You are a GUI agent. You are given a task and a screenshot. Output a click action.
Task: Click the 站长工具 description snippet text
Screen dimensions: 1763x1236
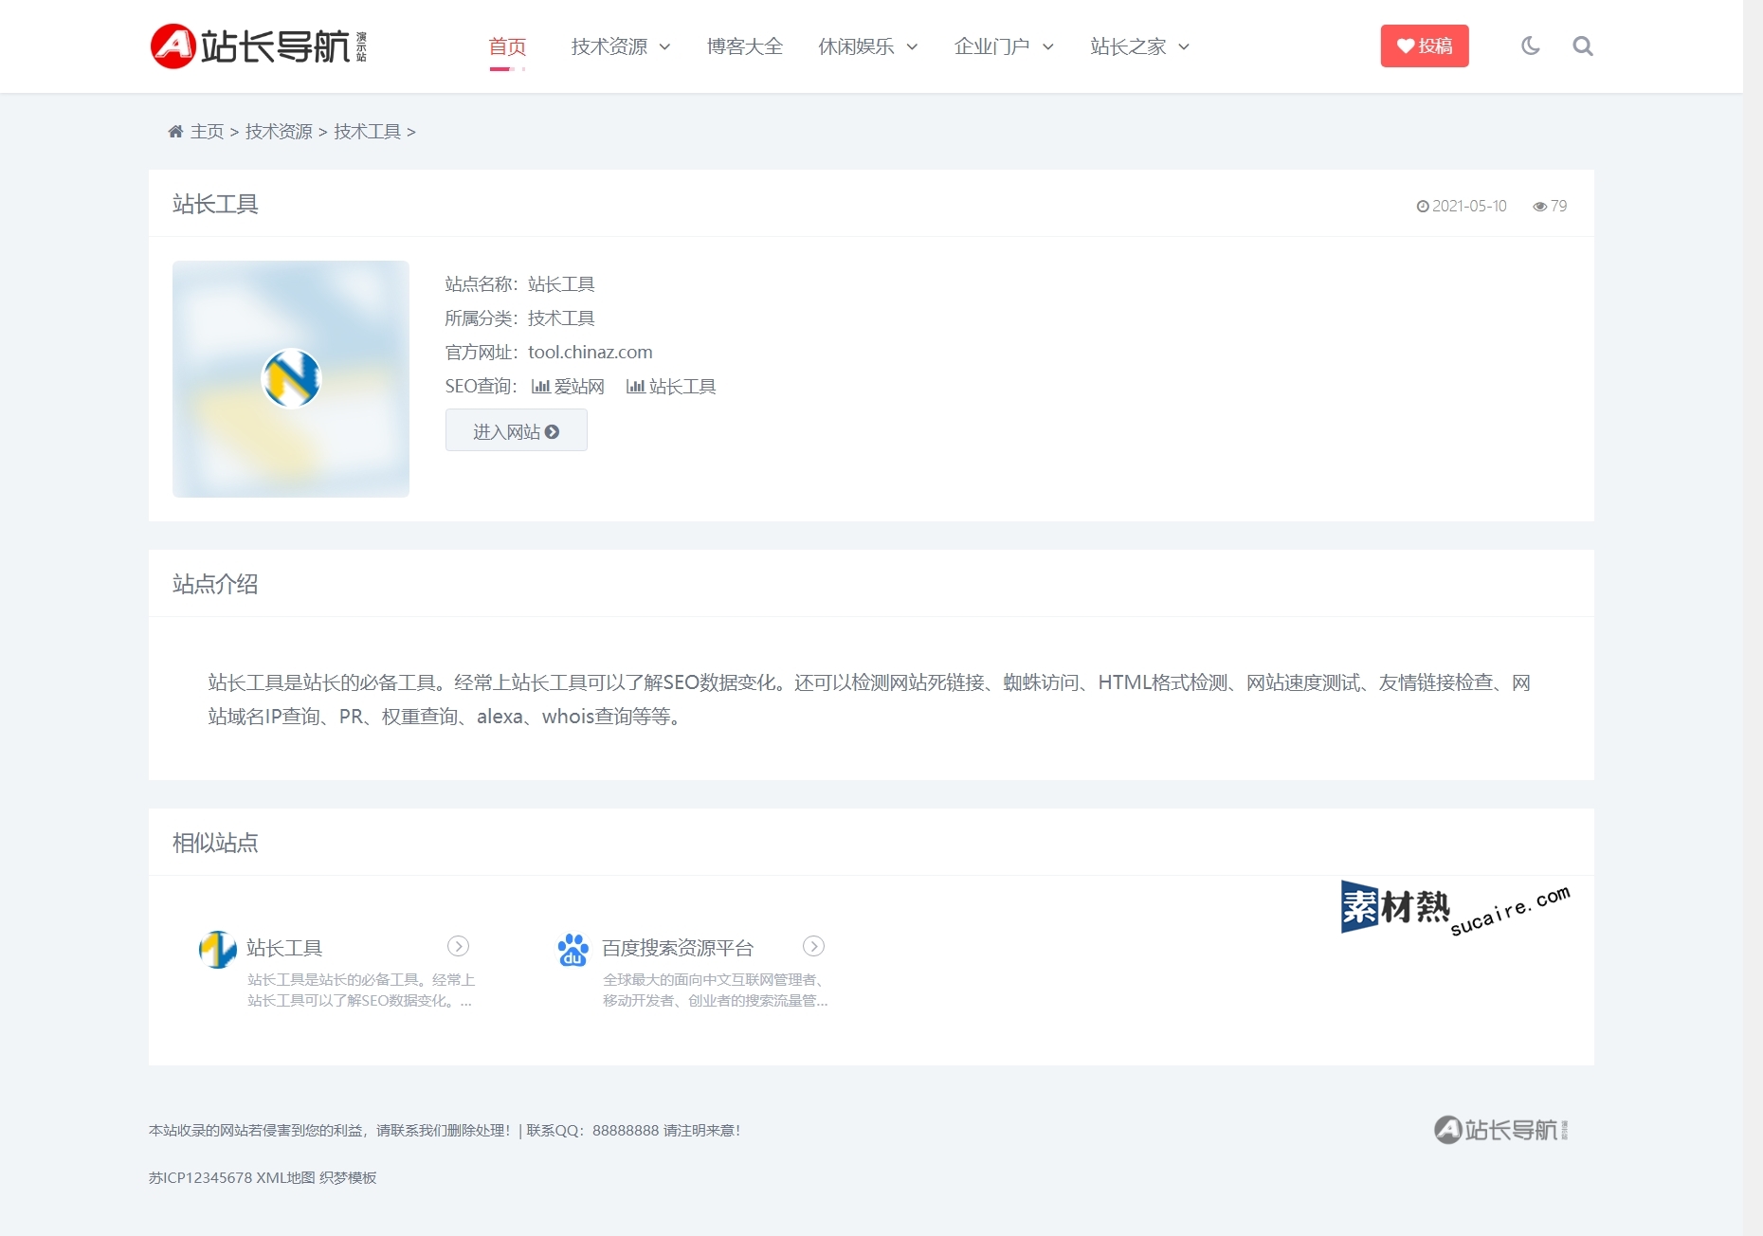[x=360, y=990]
